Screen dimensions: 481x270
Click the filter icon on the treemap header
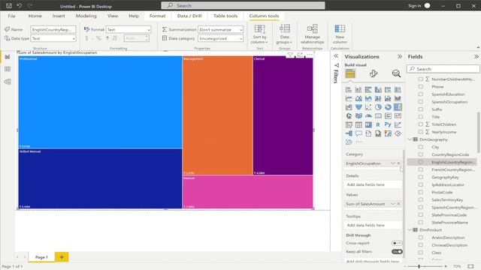pyautogui.click(x=290, y=55)
